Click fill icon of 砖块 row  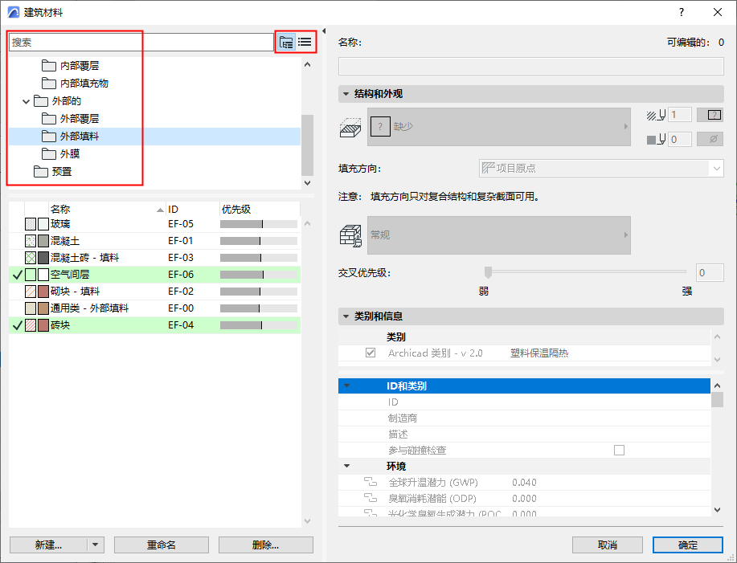pos(31,325)
